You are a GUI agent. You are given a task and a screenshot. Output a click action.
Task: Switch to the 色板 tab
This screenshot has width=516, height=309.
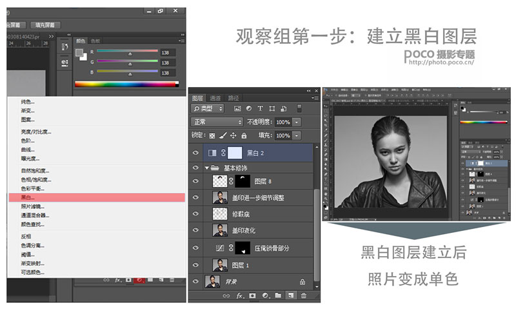tap(95, 41)
